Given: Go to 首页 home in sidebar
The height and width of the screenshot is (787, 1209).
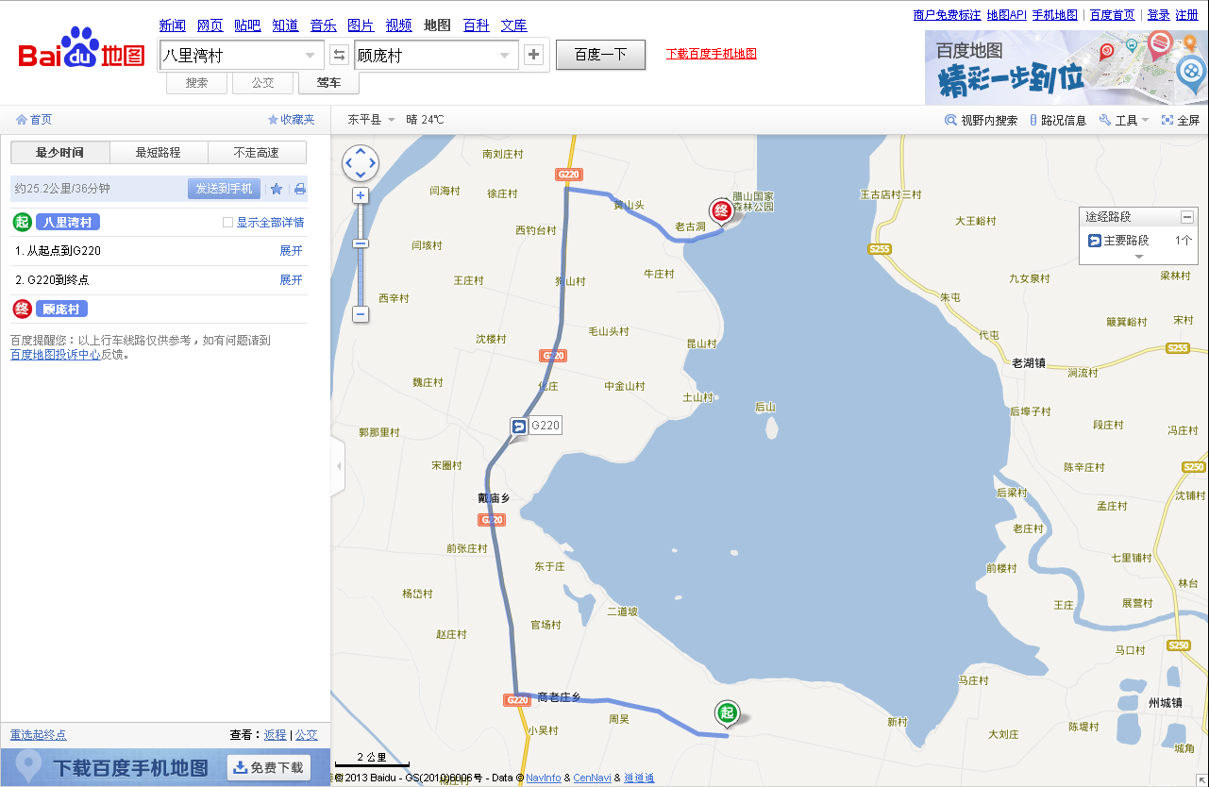Looking at the screenshot, I should [34, 120].
